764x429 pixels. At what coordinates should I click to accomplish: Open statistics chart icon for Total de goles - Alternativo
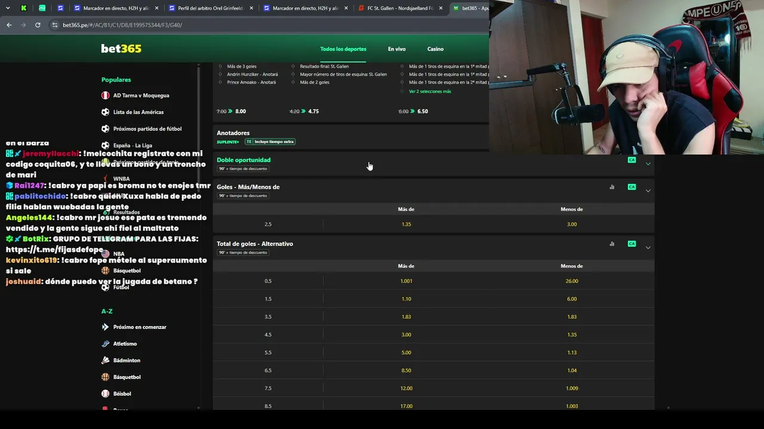pyautogui.click(x=612, y=244)
